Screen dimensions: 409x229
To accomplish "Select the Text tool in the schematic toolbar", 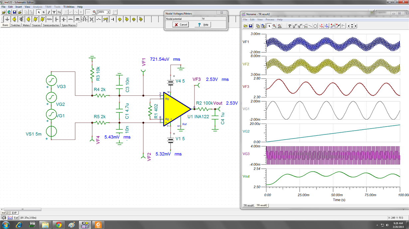I will 54,12.
